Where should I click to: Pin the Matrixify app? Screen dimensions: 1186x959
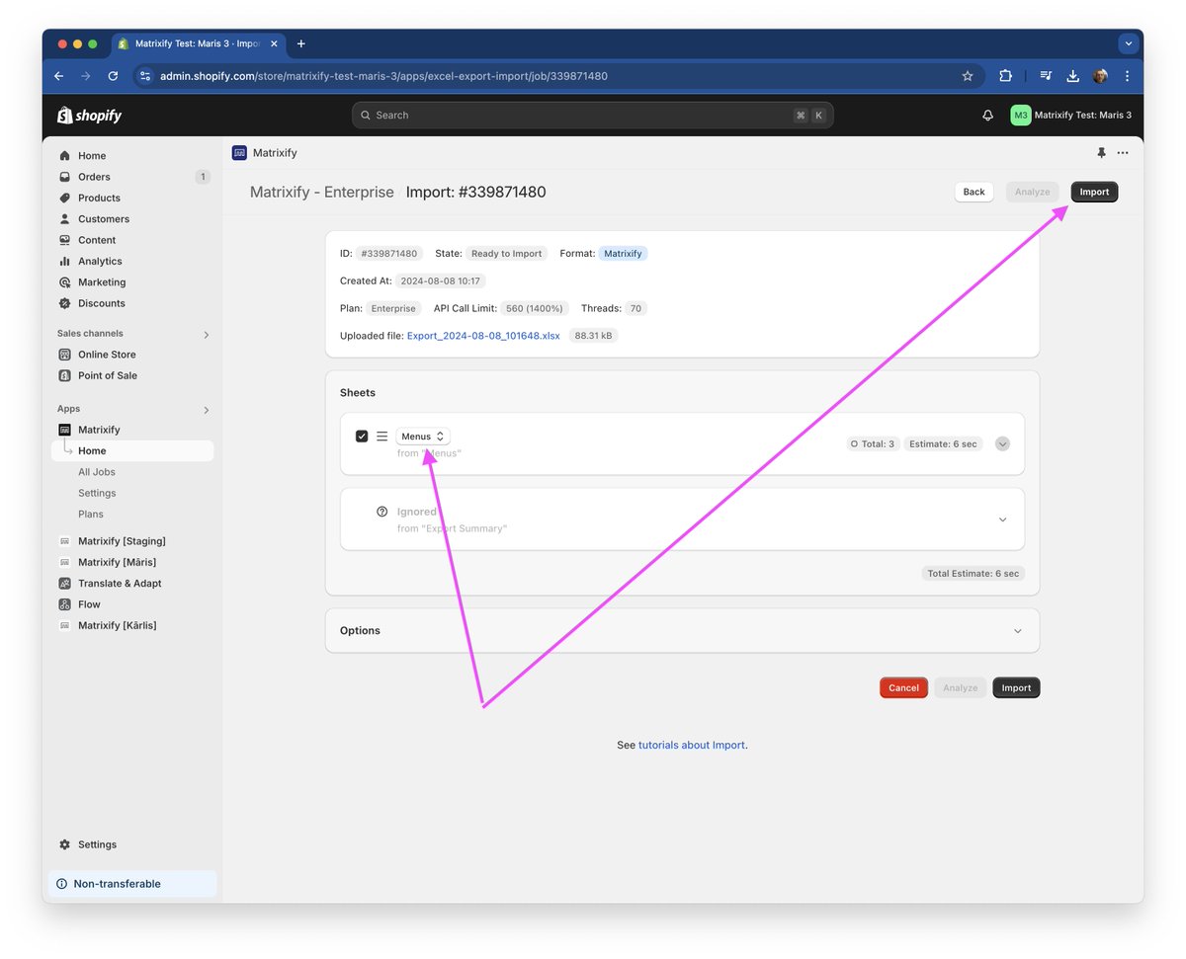coord(1101,153)
